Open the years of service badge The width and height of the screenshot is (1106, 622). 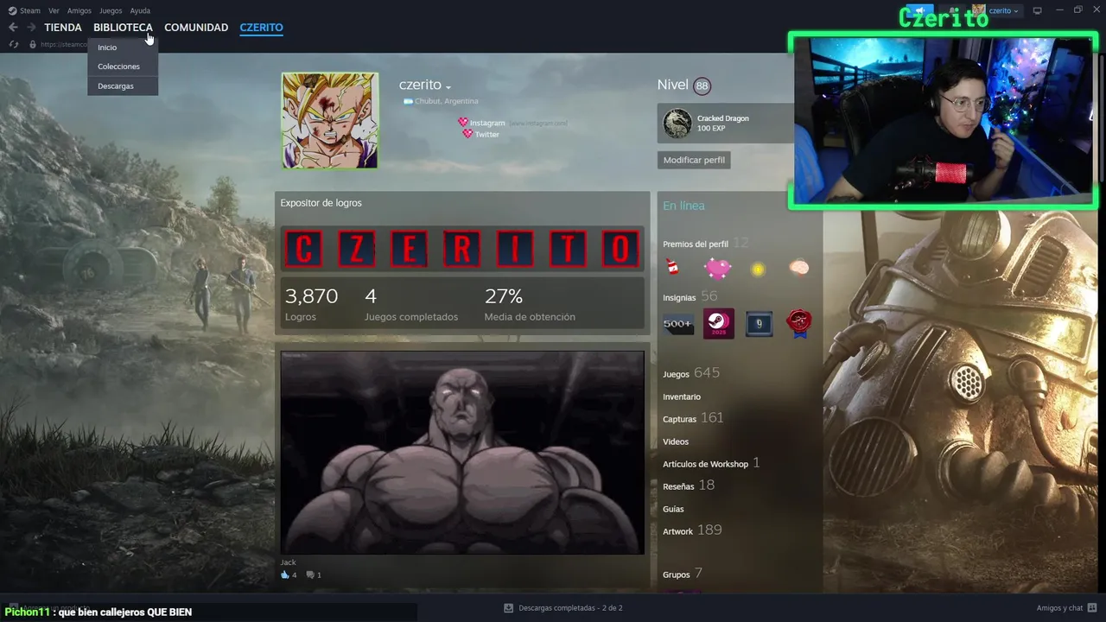[760, 324]
